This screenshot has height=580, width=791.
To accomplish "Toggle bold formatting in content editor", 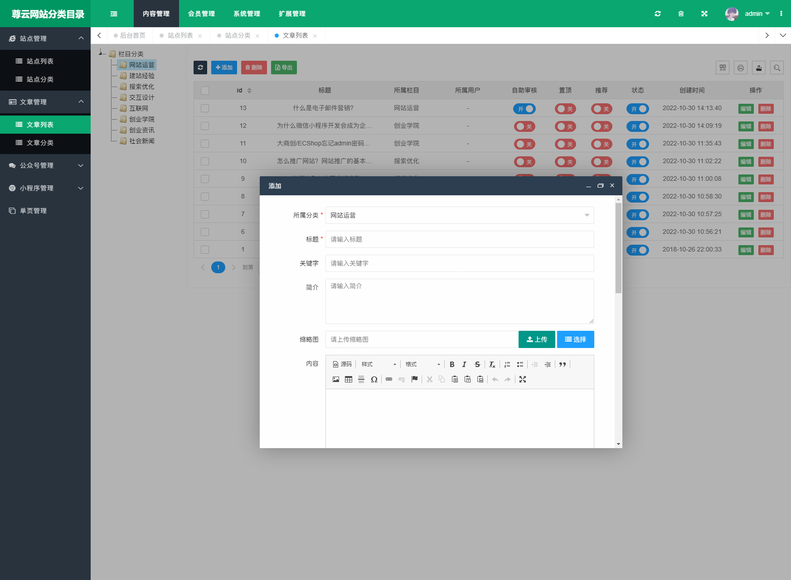I will pos(452,364).
